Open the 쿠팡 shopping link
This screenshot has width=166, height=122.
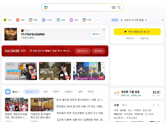(116, 110)
